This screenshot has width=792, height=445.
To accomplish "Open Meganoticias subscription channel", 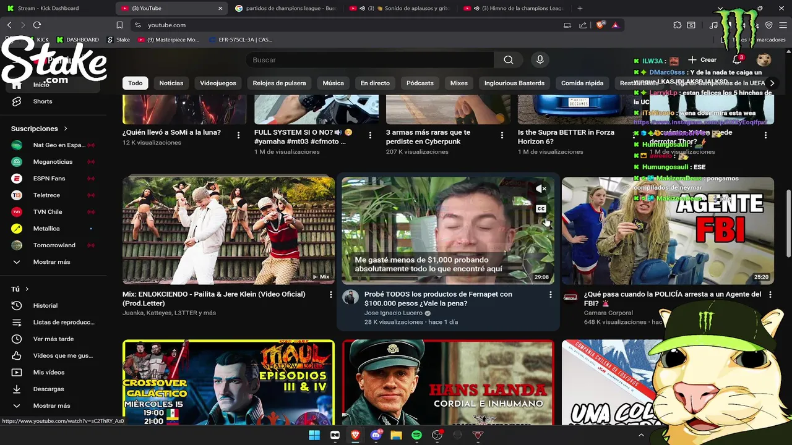I will click(53, 162).
